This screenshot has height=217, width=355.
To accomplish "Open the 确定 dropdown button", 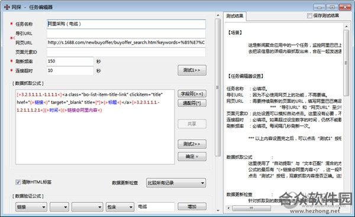I will [x=192, y=156].
